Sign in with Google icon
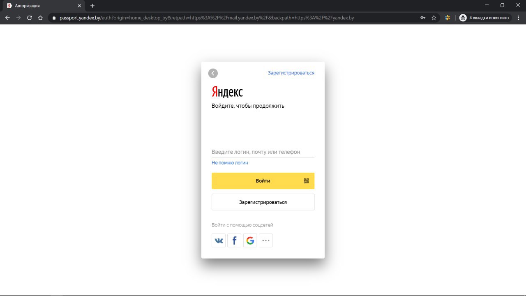The width and height of the screenshot is (526, 296). (250, 240)
